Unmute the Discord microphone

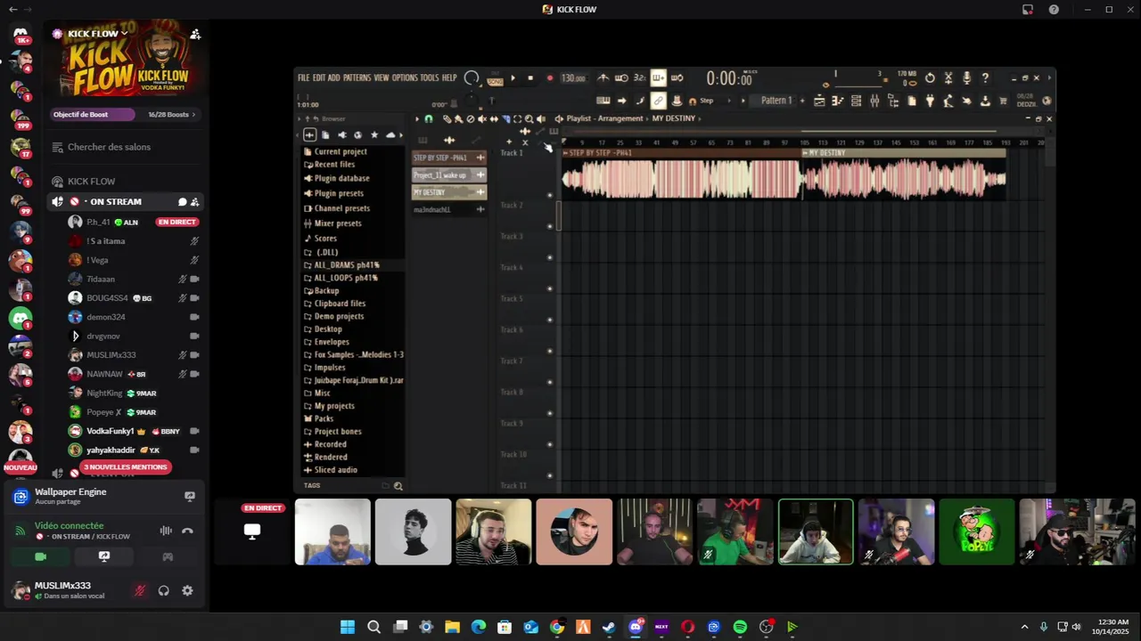(x=139, y=590)
